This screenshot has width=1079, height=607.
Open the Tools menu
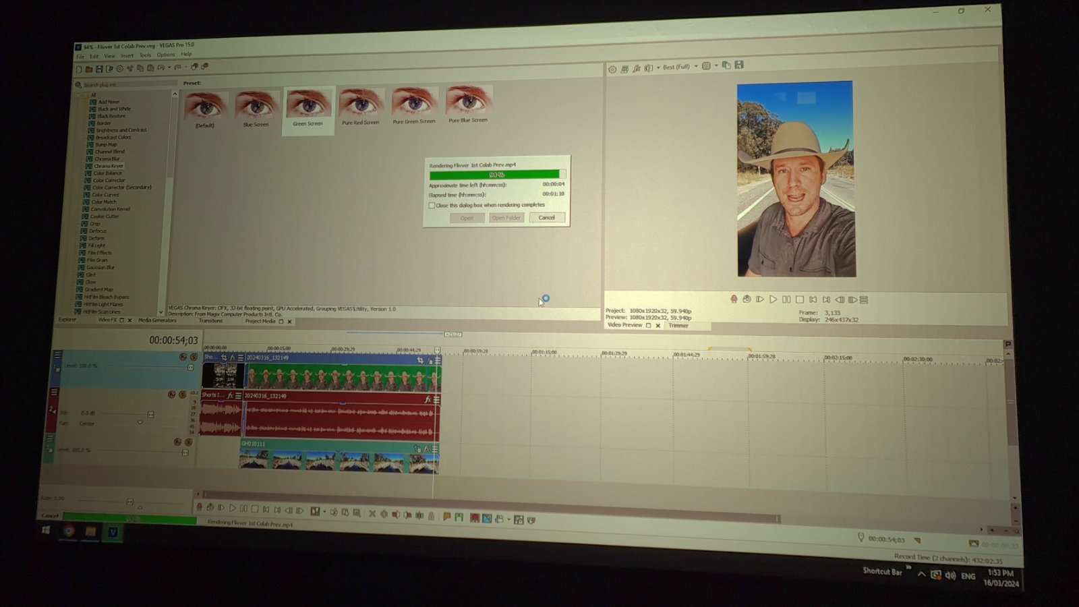[145, 55]
